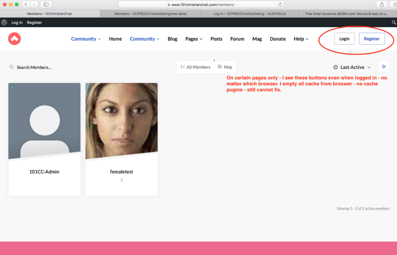This screenshot has width=397, height=255.
Task: Click the All Members people icon
Action: click(183, 67)
